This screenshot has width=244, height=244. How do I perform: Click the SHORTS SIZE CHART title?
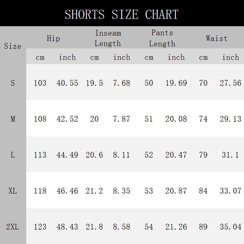[121, 14]
